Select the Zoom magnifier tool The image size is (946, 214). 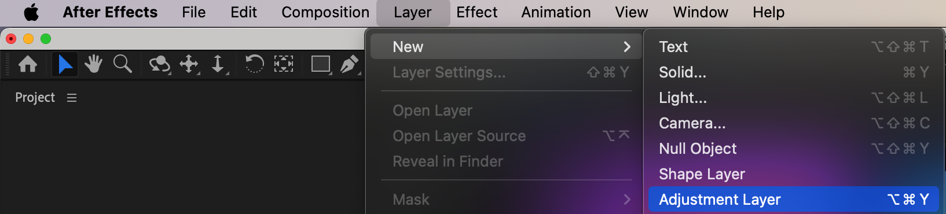point(123,64)
